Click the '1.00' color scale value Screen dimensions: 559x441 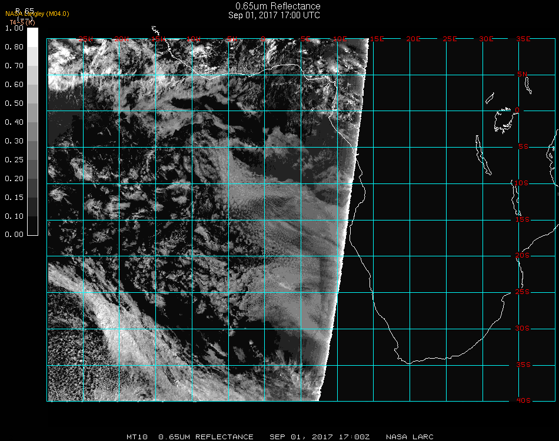pos(14,28)
